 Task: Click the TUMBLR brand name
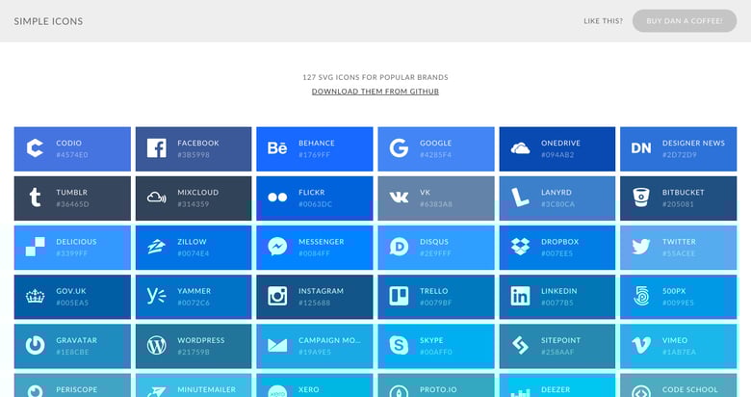pos(72,193)
